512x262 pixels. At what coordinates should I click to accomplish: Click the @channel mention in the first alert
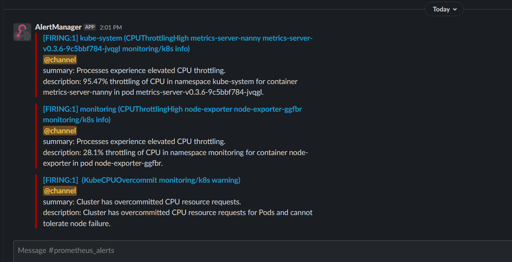[x=60, y=59]
